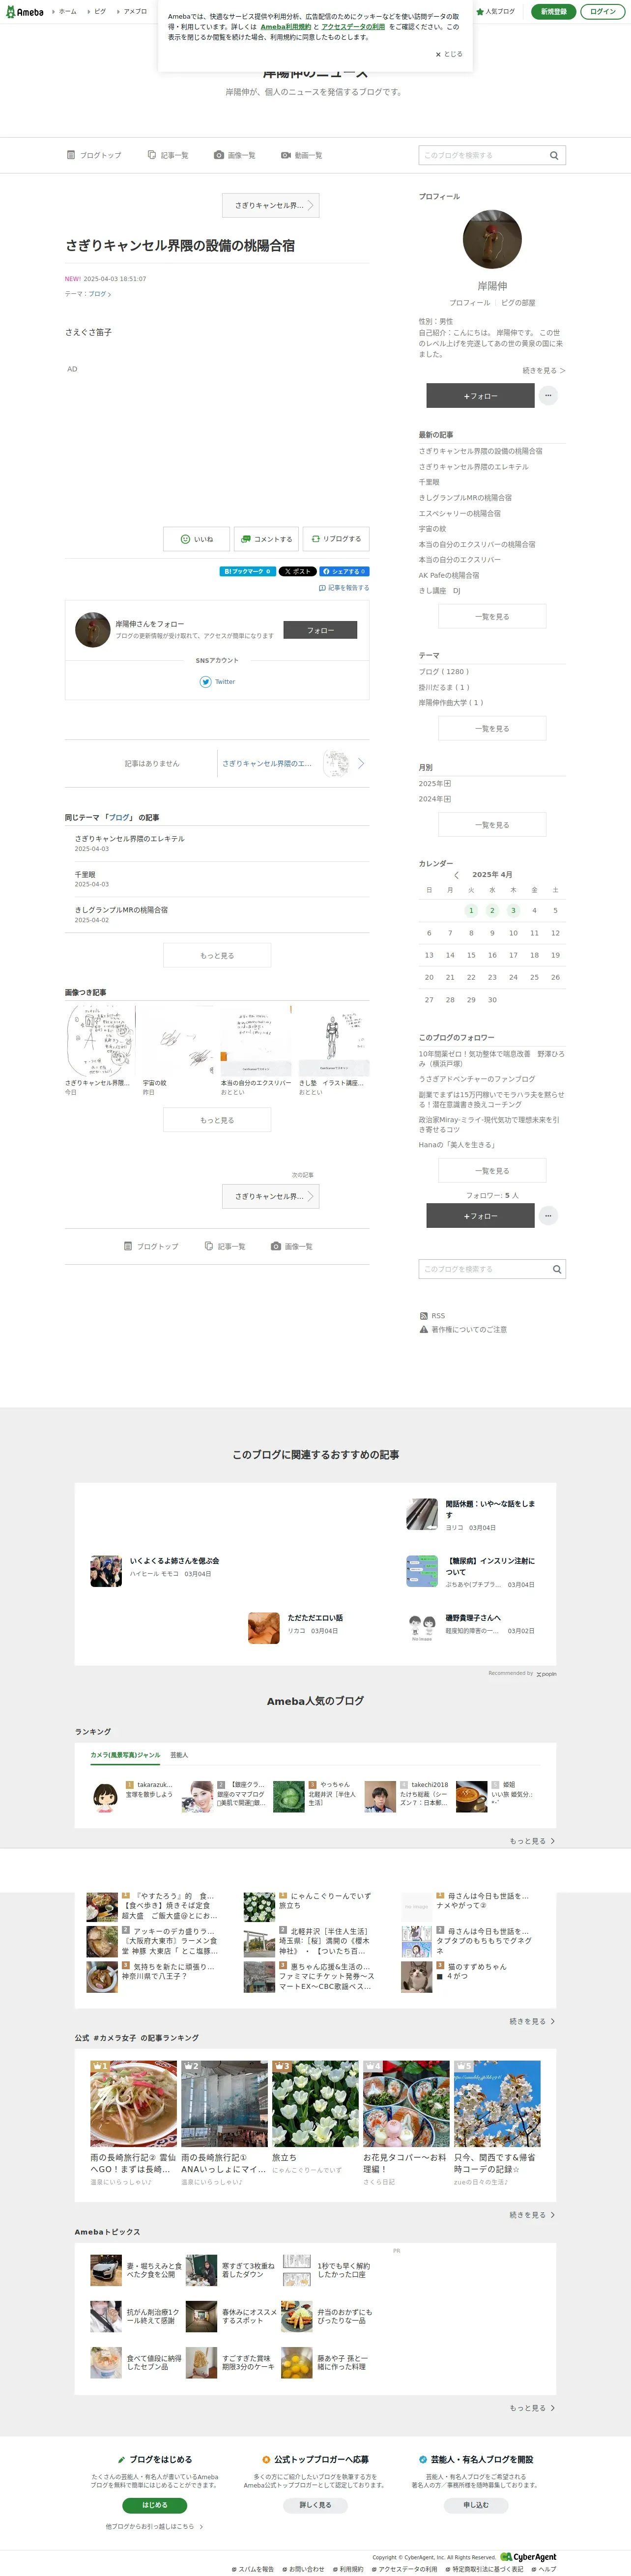Image resolution: width=631 pixels, height=2576 pixels.
Task: Select April 1 in the calendar
Action: click(x=471, y=911)
